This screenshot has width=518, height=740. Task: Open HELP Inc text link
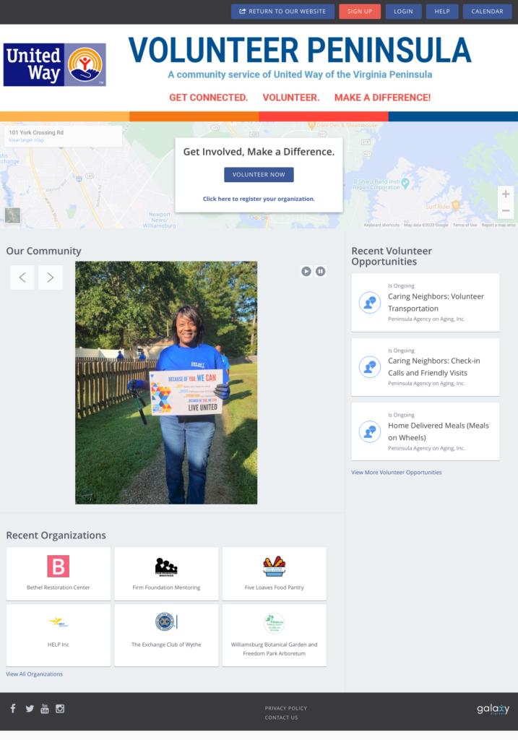click(58, 645)
